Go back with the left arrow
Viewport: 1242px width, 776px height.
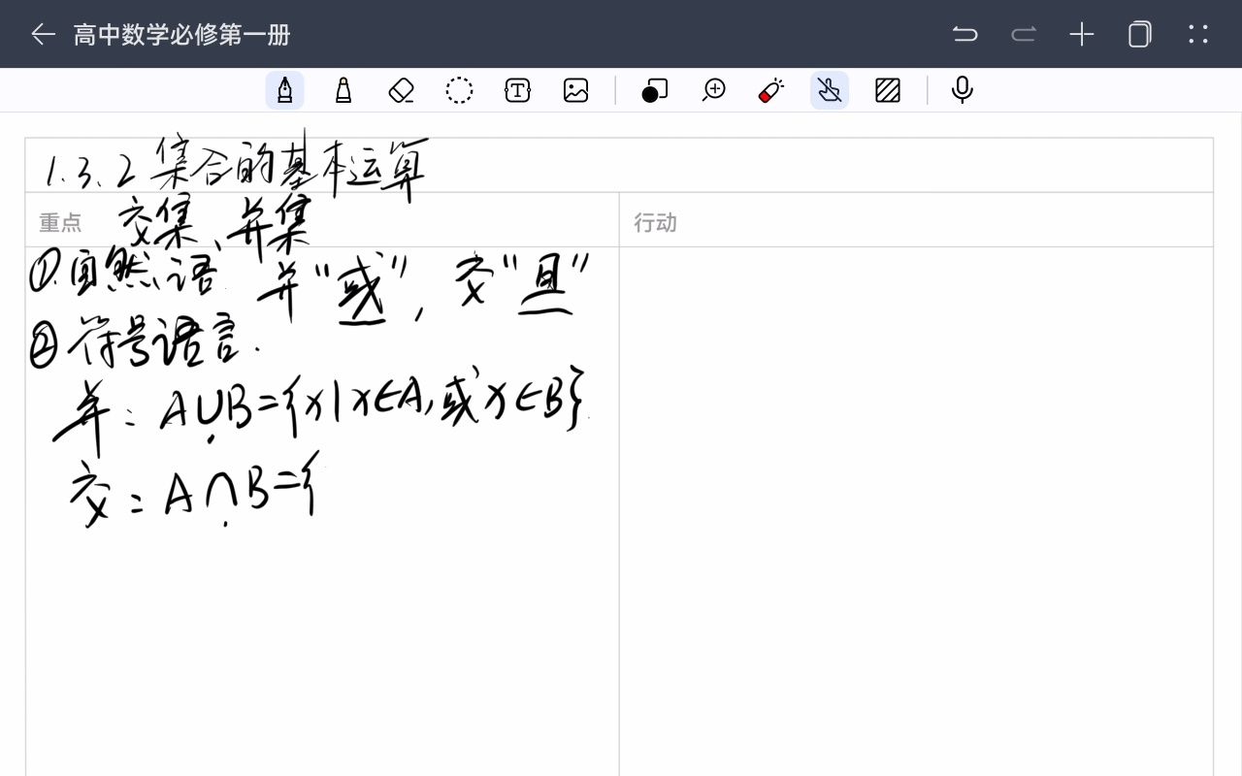[x=43, y=35]
